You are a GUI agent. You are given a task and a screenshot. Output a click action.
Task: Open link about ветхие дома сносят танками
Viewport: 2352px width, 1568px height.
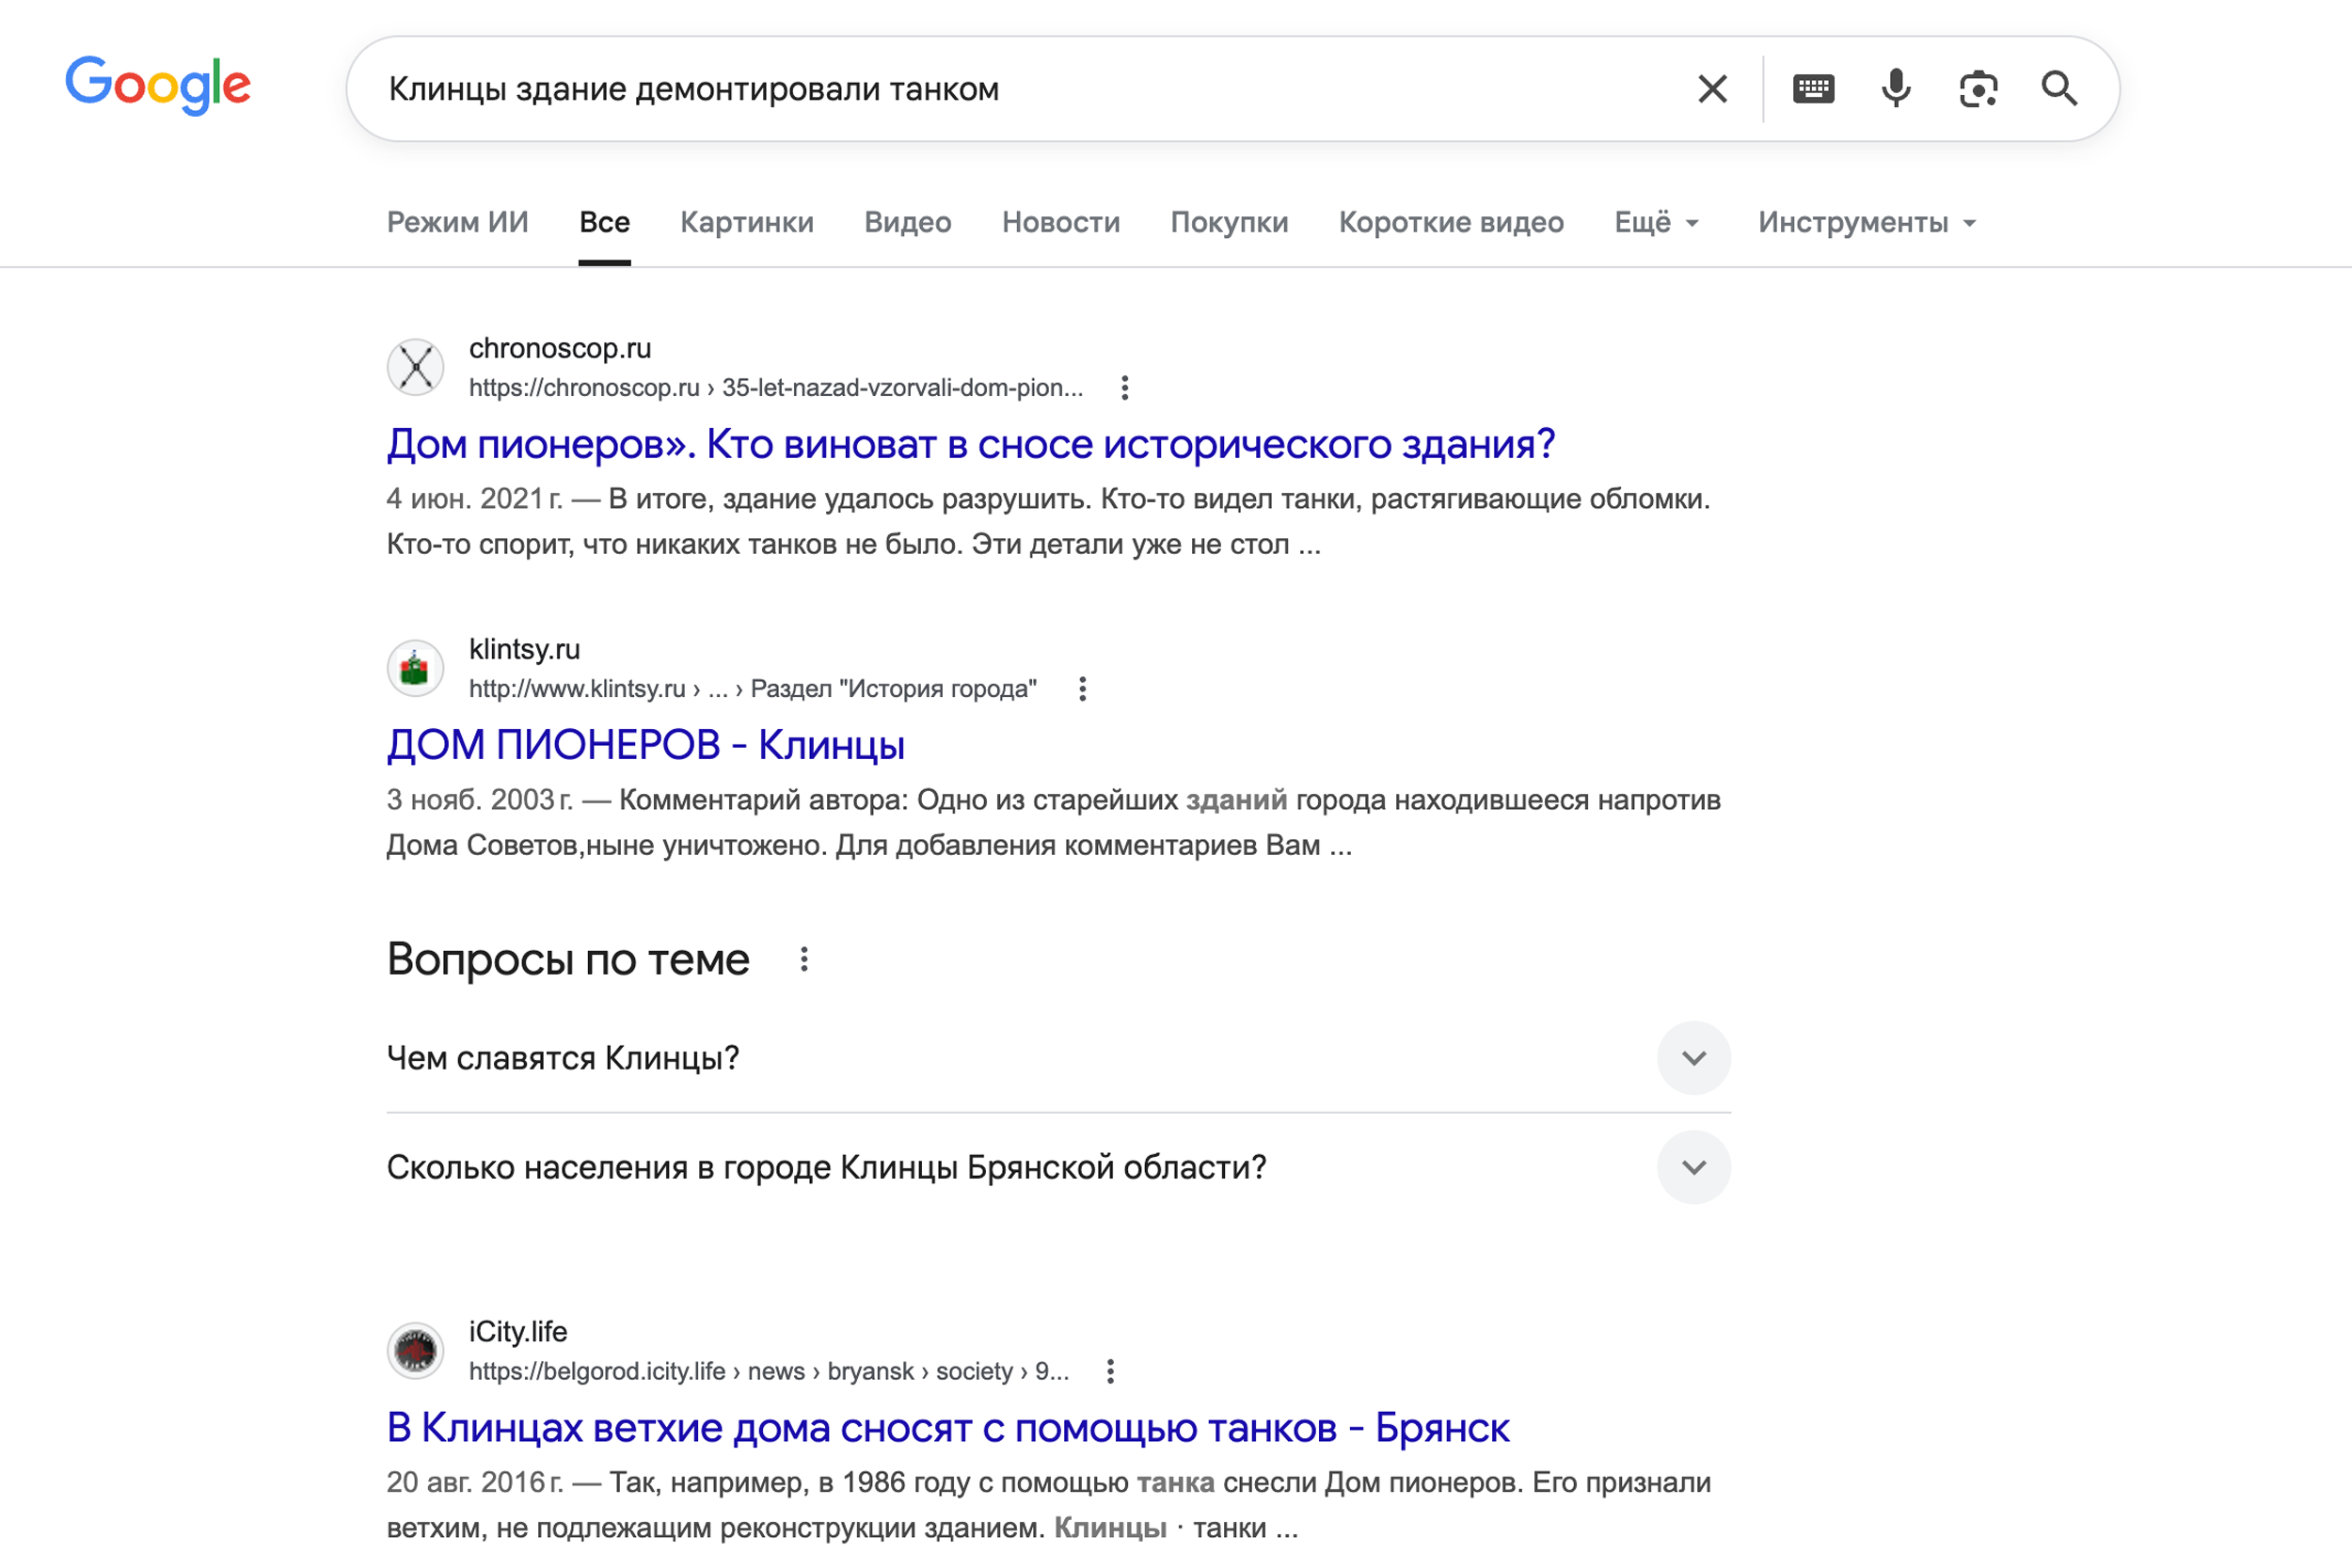coord(947,1428)
